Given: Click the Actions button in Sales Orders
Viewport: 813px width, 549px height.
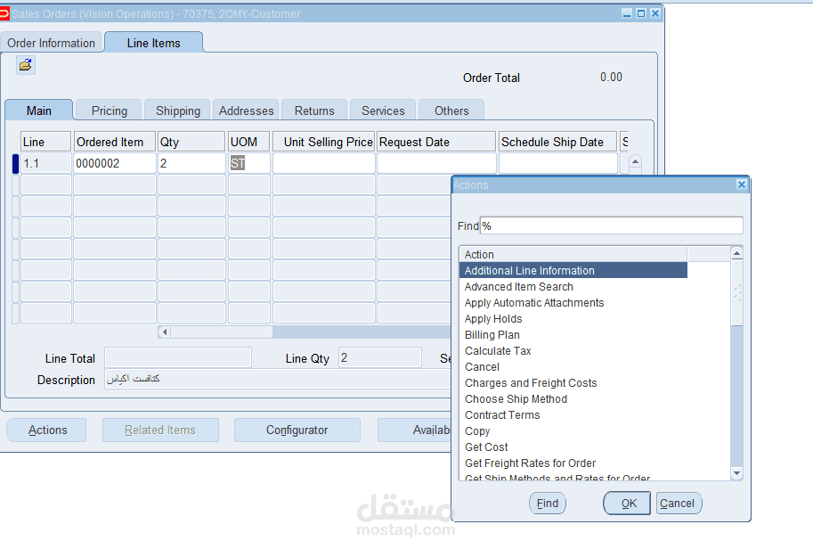Looking at the screenshot, I should [x=47, y=430].
